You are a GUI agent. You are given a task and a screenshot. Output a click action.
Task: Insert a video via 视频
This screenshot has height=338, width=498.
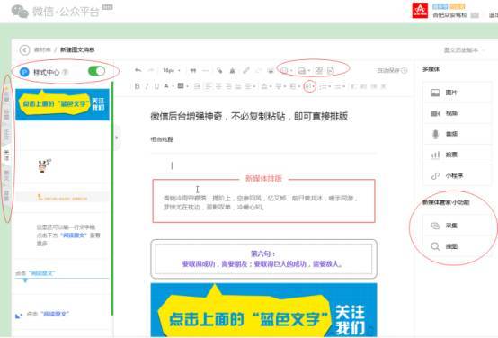pyautogui.click(x=458, y=113)
